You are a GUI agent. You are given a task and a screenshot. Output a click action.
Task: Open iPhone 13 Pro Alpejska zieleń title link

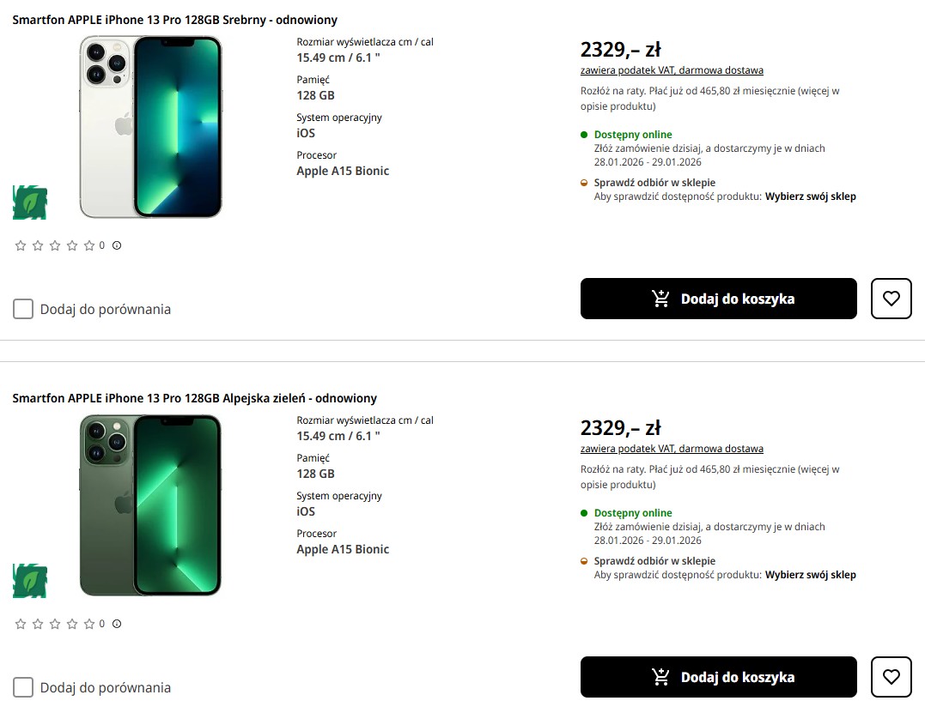[194, 398]
